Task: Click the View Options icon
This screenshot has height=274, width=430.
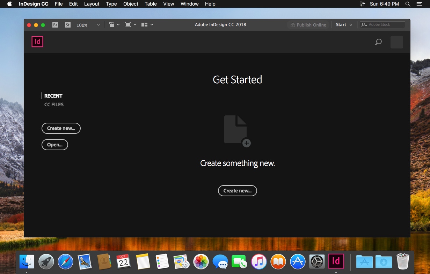Action: coord(111,25)
